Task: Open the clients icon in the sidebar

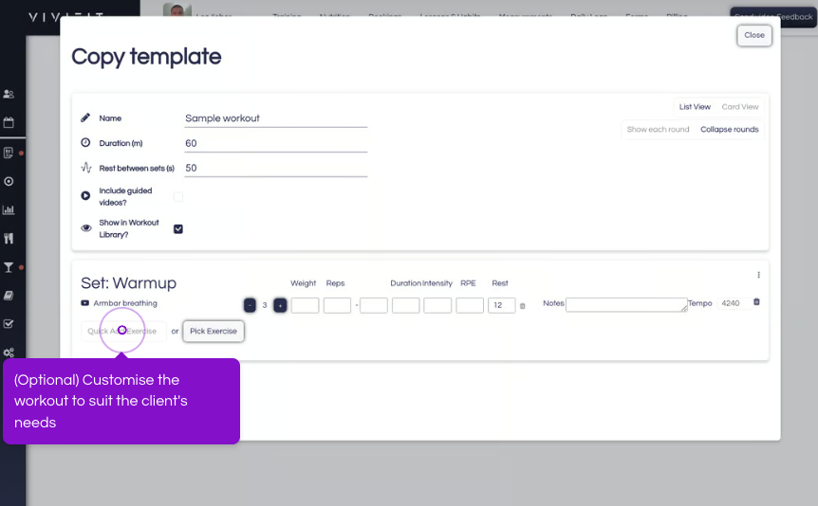Action: 9,94
